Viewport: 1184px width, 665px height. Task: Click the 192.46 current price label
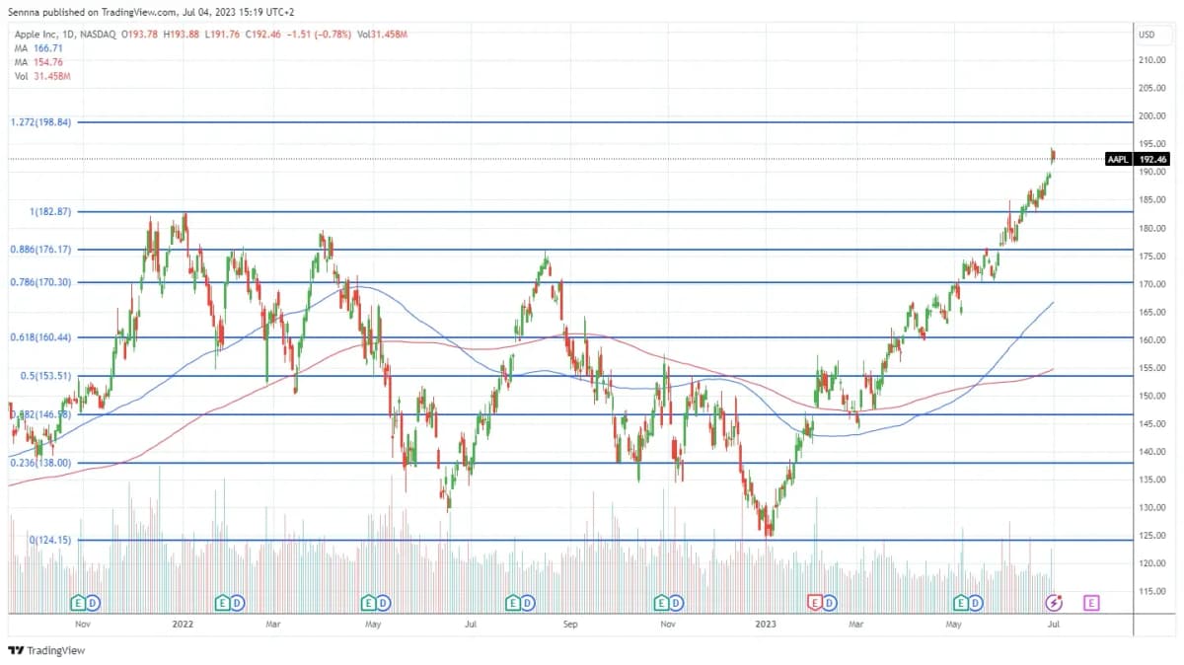(1152, 159)
